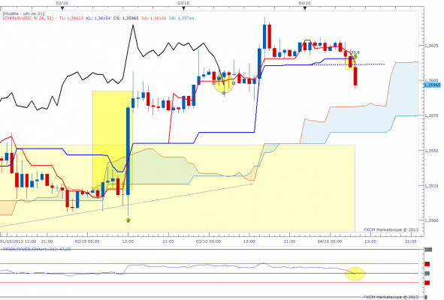444x300 pixels.
Task: Click the KL: 1,36154 legend value
Action: point(98,18)
